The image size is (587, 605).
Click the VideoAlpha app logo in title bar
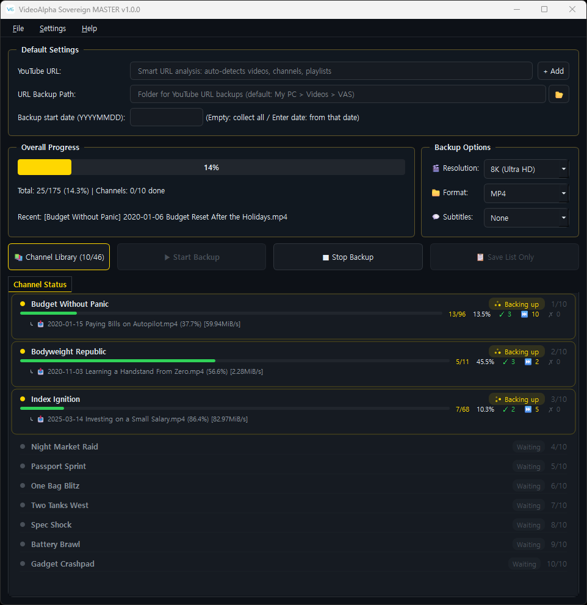coord(10,9)
